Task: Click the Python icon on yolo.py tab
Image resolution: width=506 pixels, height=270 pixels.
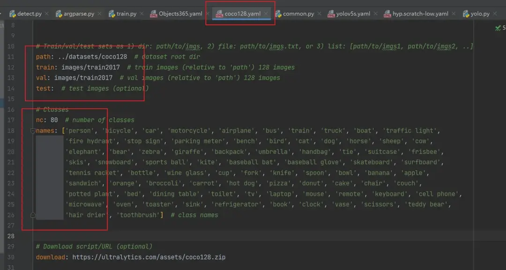Action: tap(466, 14)
